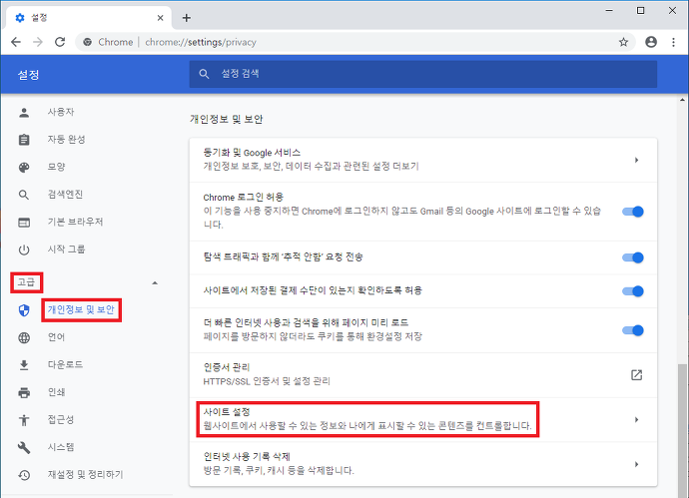This screenshot has height=498, width=689.
Task: Open 다운로드 settings in the sidebar
Action: pos(65,365)
